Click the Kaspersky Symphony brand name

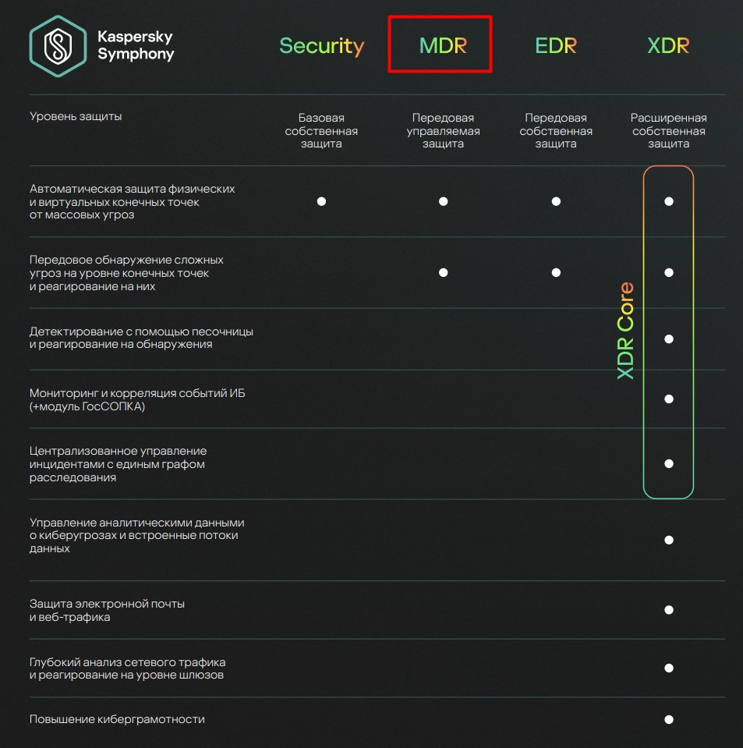[x=136, y=45]
